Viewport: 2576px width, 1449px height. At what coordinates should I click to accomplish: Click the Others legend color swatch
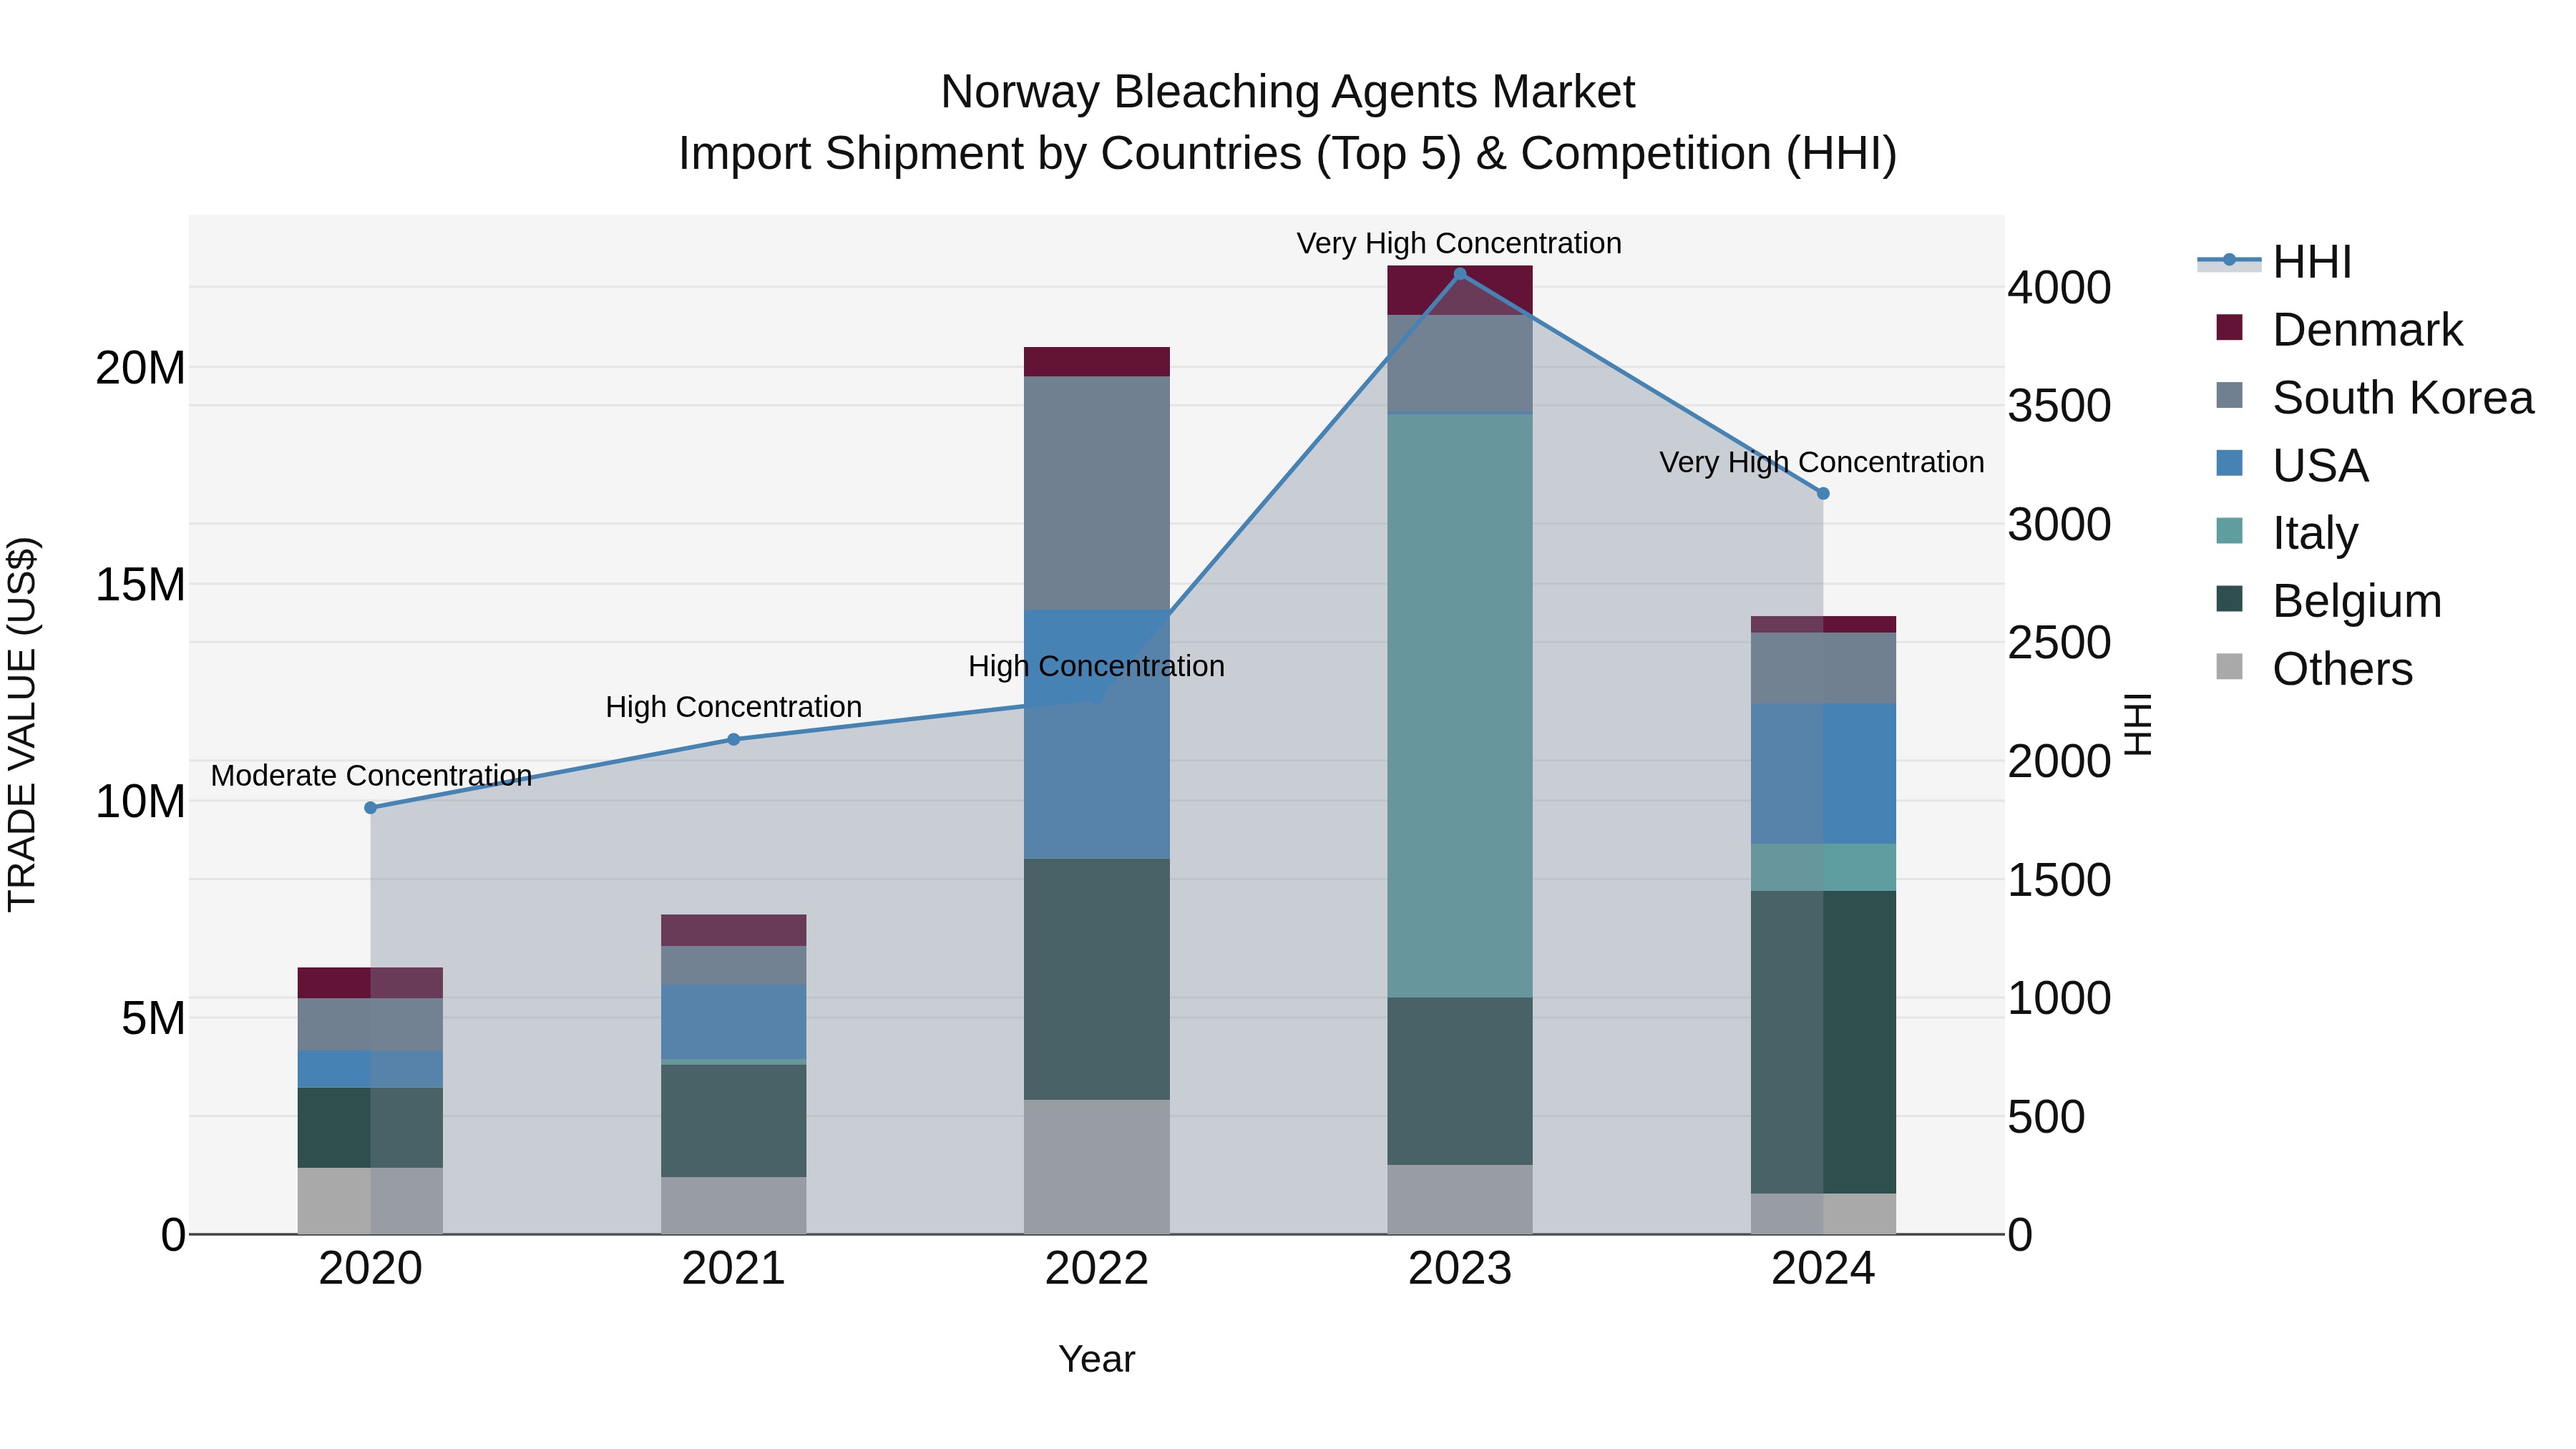[2229, 667]
